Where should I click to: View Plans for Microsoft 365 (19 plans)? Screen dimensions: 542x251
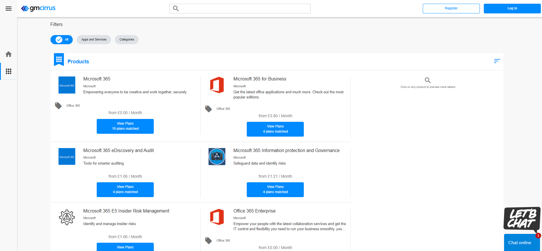(x=125, y=126)
